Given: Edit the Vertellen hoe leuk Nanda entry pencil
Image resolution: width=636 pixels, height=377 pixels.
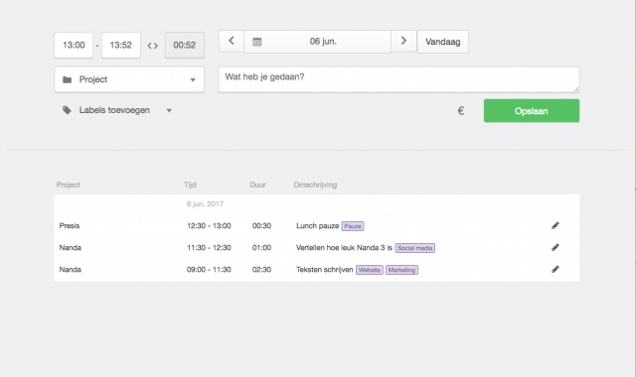Looking at the screenshot, I should [x=556, y=247].
